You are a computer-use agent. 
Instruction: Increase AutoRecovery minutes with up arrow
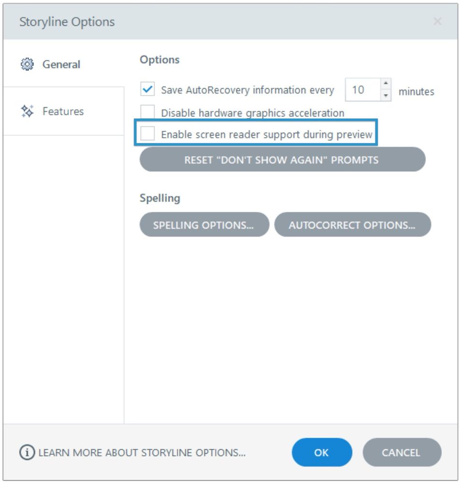(385, 85)
